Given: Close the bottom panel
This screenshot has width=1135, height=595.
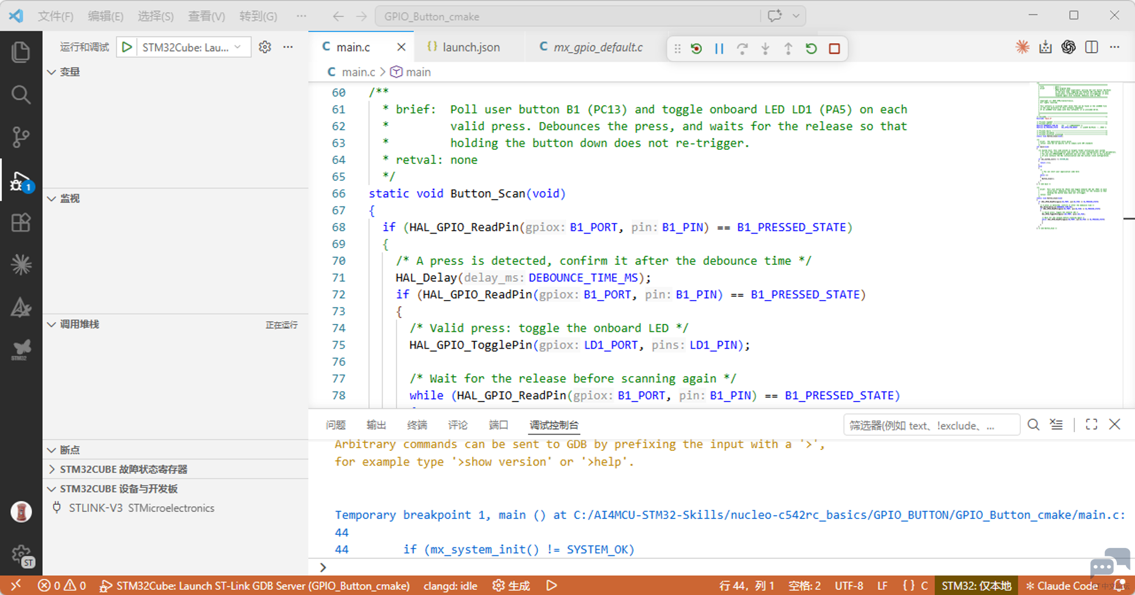Looking at the screenshot, I should tap(1115, 424).
